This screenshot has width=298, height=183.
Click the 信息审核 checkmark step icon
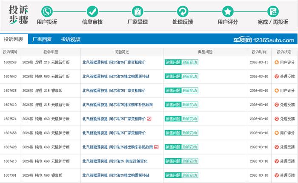click(x=92, y=11)
